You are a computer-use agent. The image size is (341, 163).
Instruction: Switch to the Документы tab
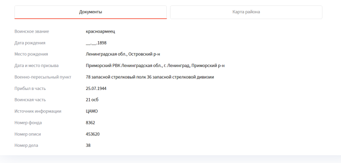tap(90, 12)
